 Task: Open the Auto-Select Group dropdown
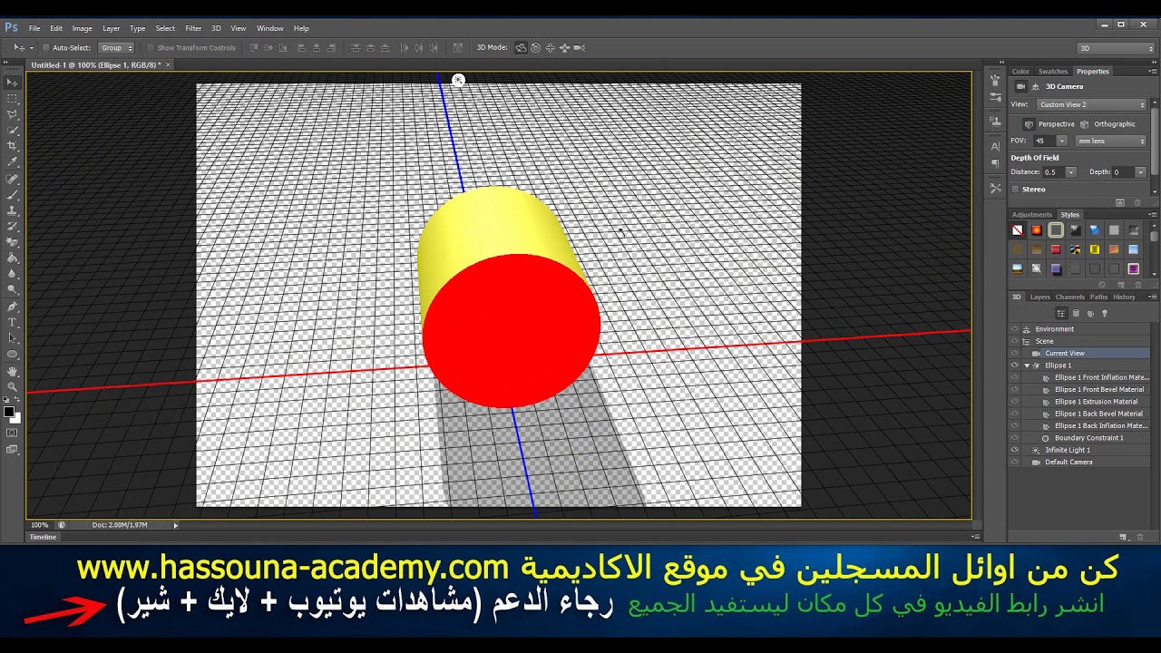(x=116, y=47)
